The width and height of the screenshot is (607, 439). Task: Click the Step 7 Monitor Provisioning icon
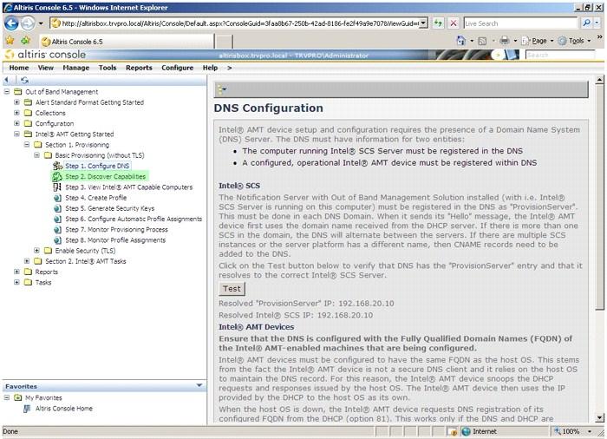(58, 229)
